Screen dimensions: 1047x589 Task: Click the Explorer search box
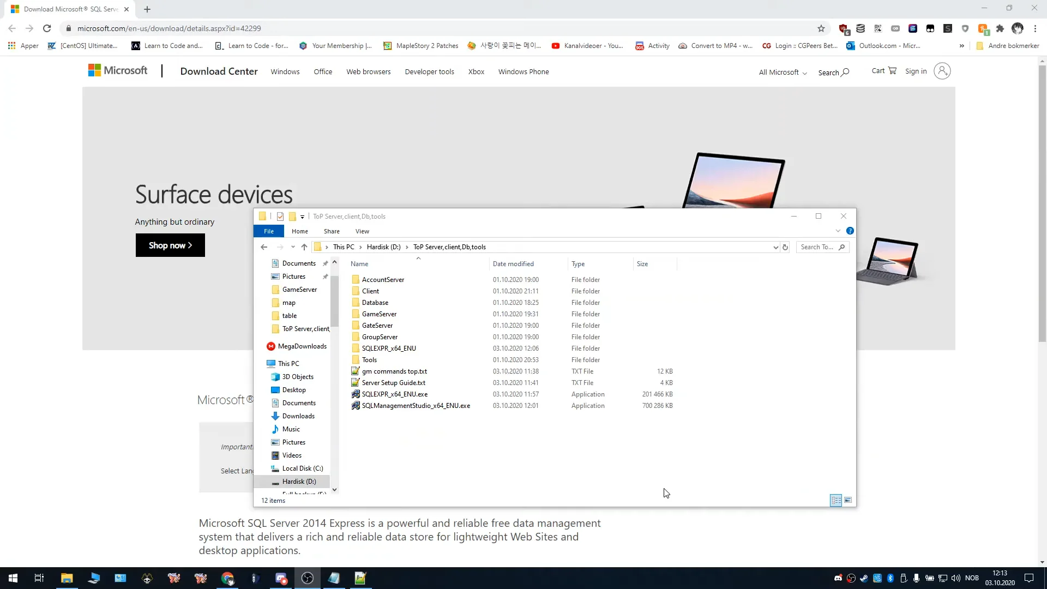point(822,247)
